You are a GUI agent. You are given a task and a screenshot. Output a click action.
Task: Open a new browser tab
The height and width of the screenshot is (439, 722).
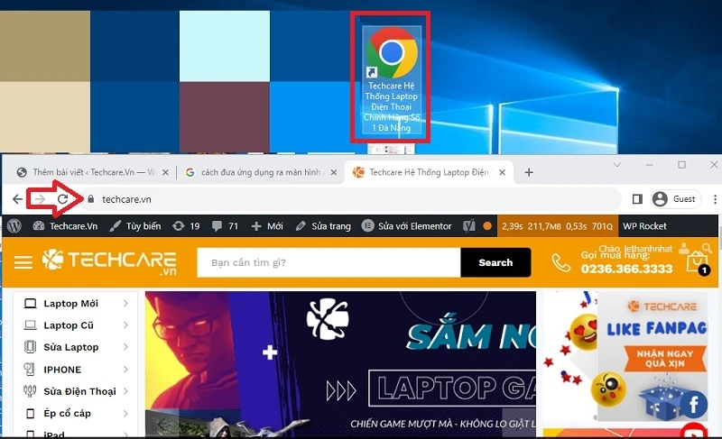tap(529, 172)
